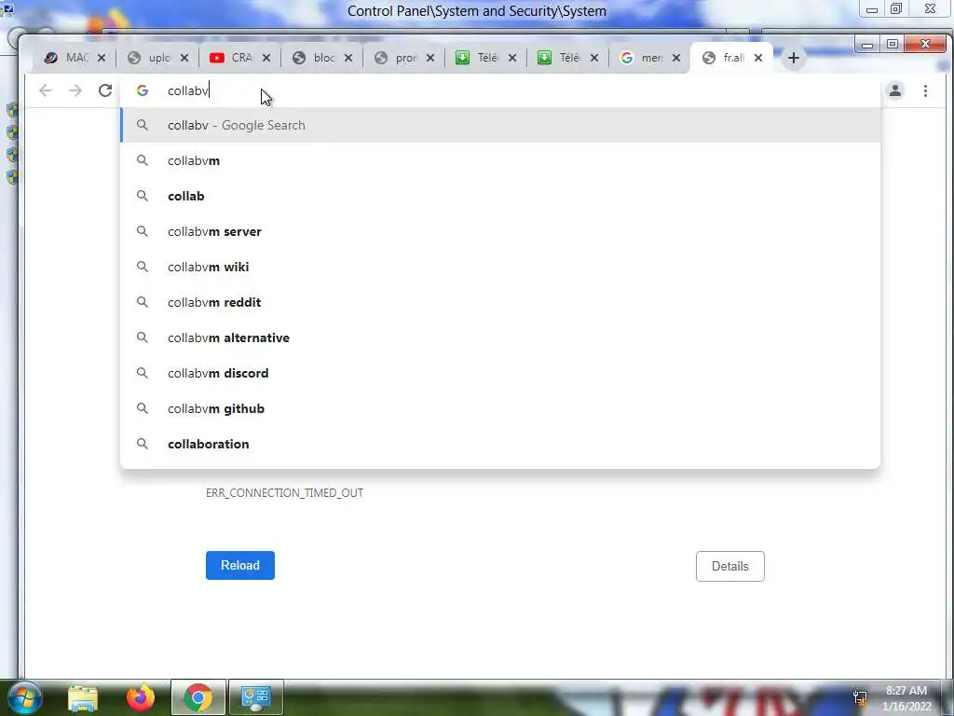Screen dimensions: 954x716
Task: Close the first Télé tab
Action: point(512,58)
